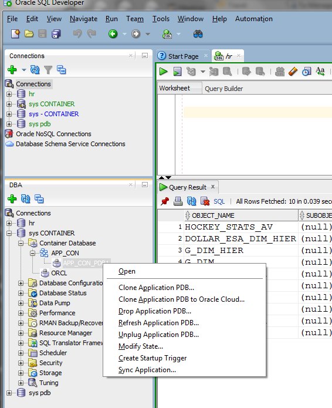Click the SQL link in Query Result toolbar
Screen dimensions: 332x408
click(219, 201)
